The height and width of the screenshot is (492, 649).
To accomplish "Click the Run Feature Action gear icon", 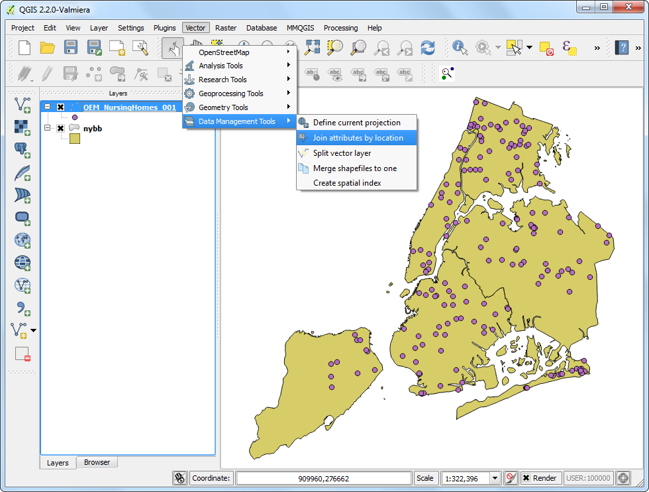I will click(x=483, y=48).
